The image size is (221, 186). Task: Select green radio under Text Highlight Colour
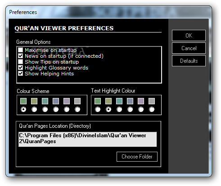click(x=98, y=109)
